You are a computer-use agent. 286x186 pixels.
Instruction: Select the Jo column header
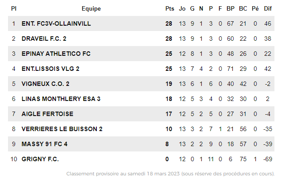coord(182,8)
